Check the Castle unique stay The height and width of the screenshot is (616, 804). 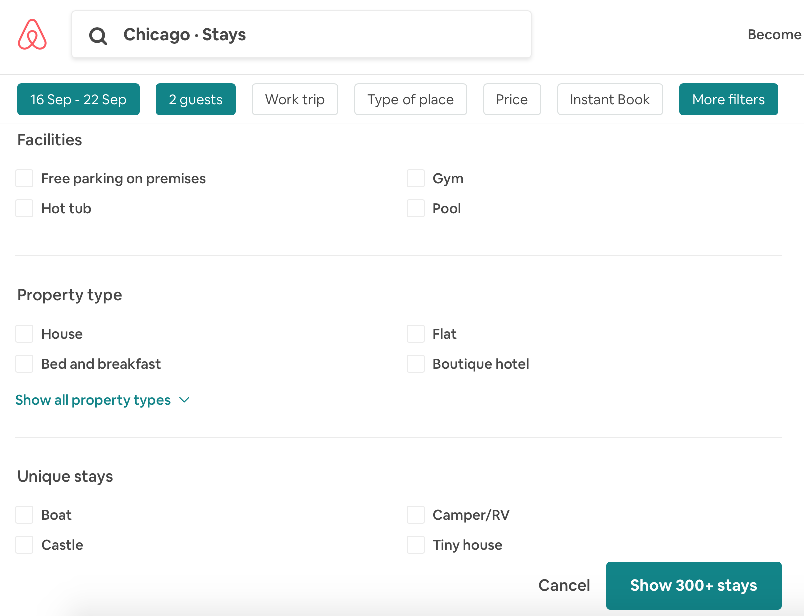click(x=24, y=545)
